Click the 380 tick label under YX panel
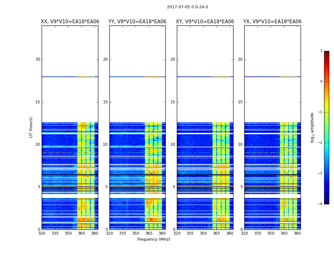The width and height of the screenshot is (334, 255). (x=297, y=233)
